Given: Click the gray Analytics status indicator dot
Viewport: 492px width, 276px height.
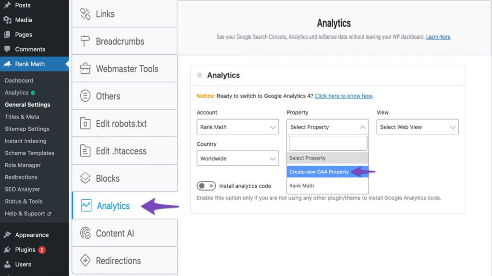Looking at the screenshot, I should 199,75.
